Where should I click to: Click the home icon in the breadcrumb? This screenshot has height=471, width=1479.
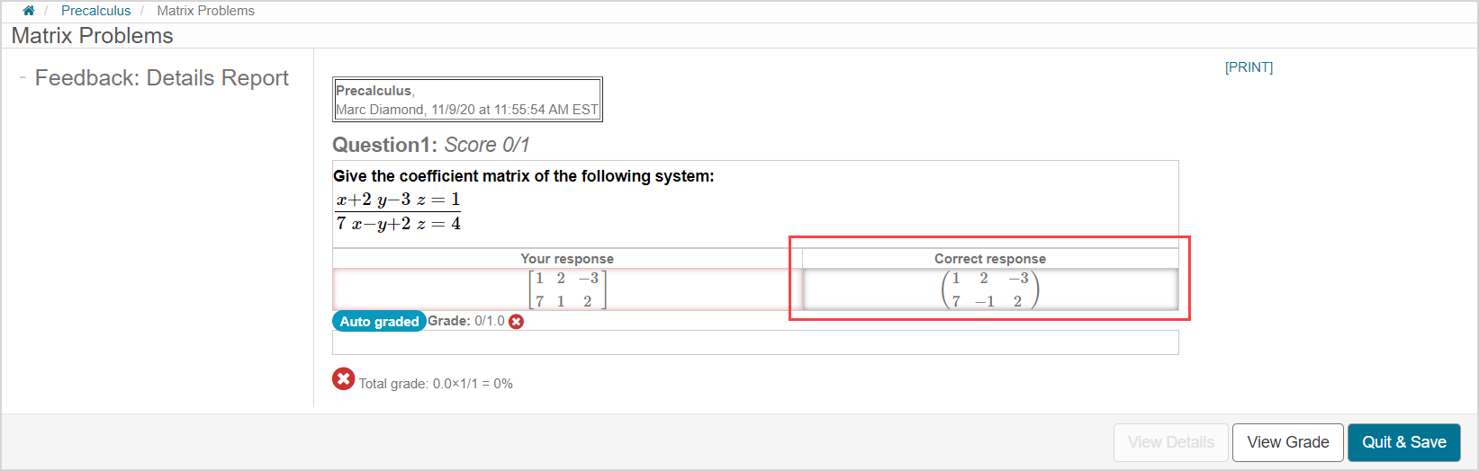[29, 11]
